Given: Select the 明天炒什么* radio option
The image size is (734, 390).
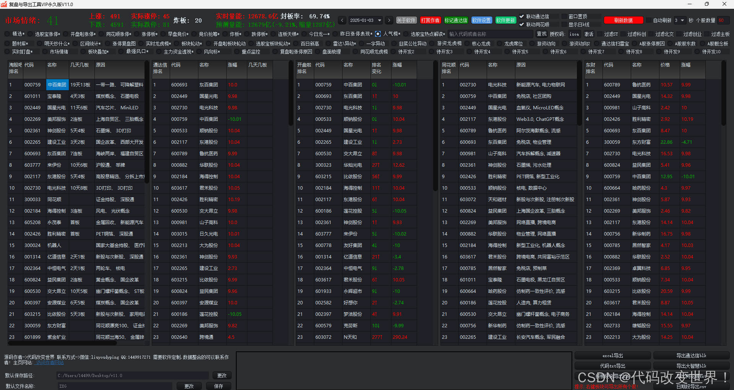Looking at the screenshot, I should pyautogui.click(x=39, y=44).
